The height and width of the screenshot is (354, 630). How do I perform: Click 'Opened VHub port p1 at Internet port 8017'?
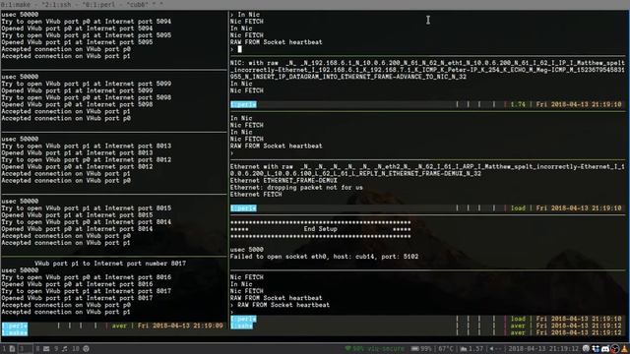(77, 298)
